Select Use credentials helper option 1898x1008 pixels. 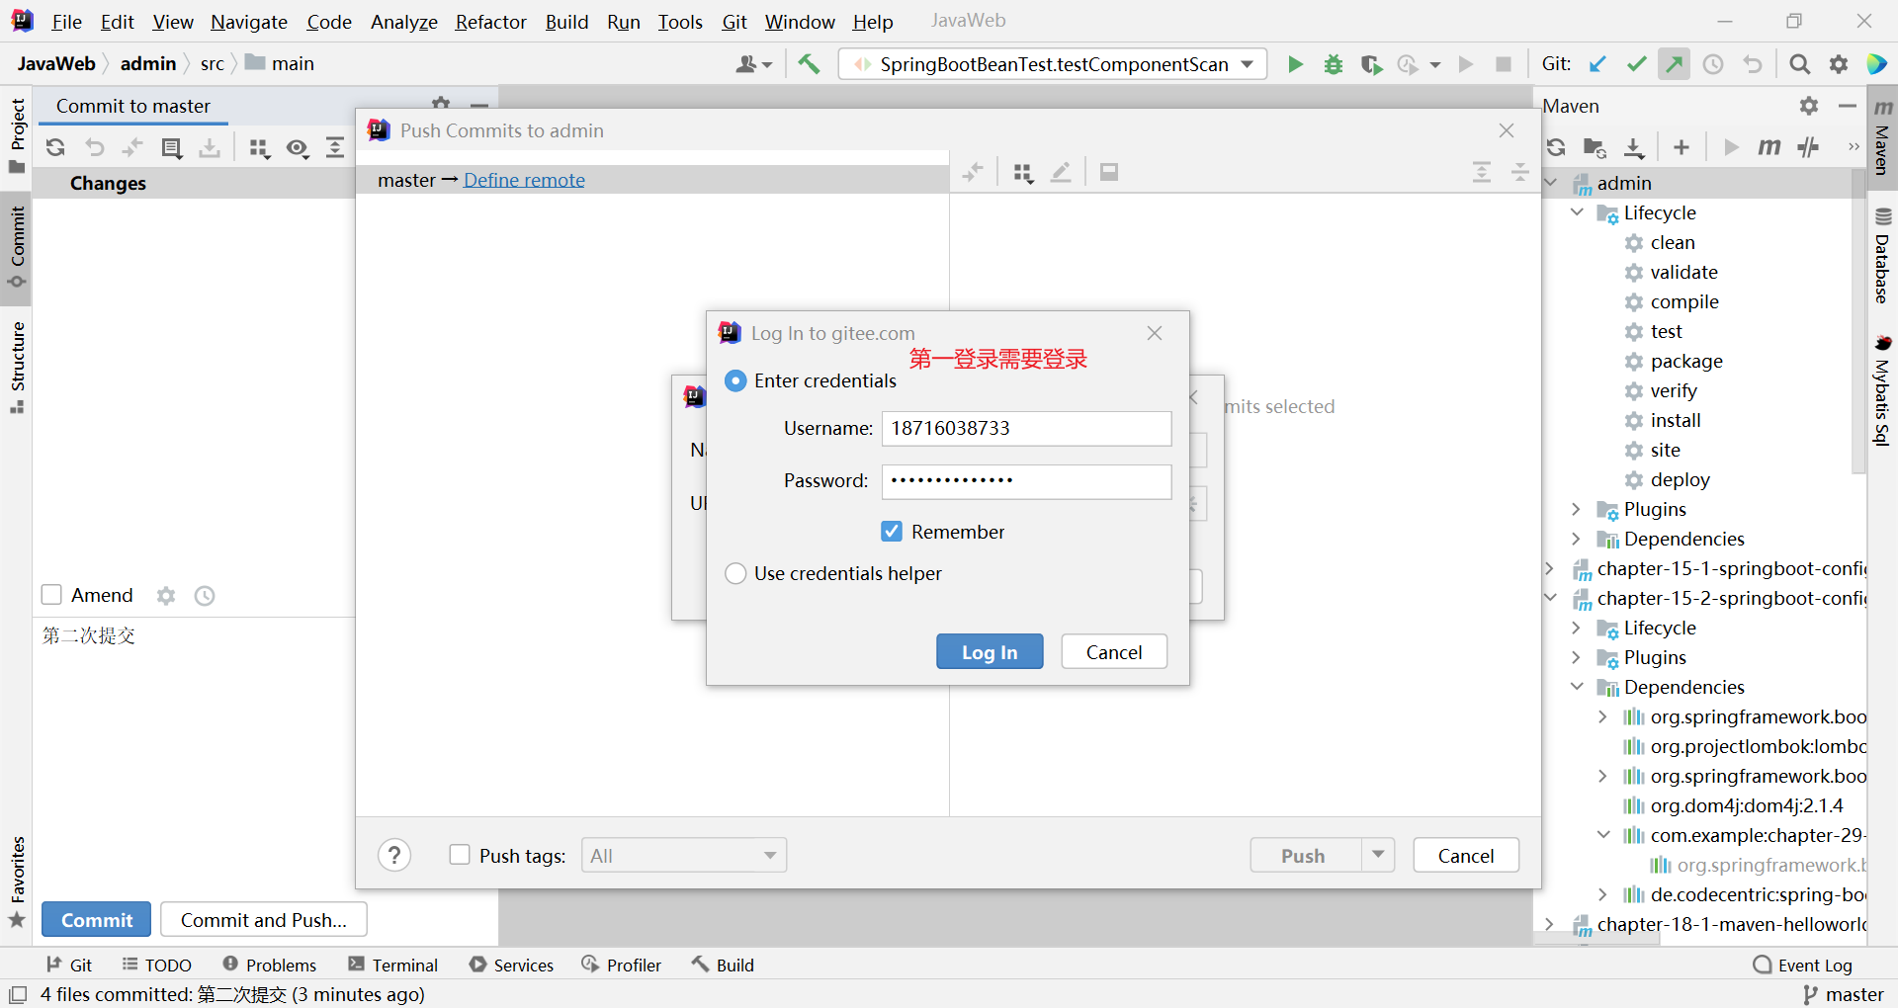pyautogui.click(x=735, y=573)
